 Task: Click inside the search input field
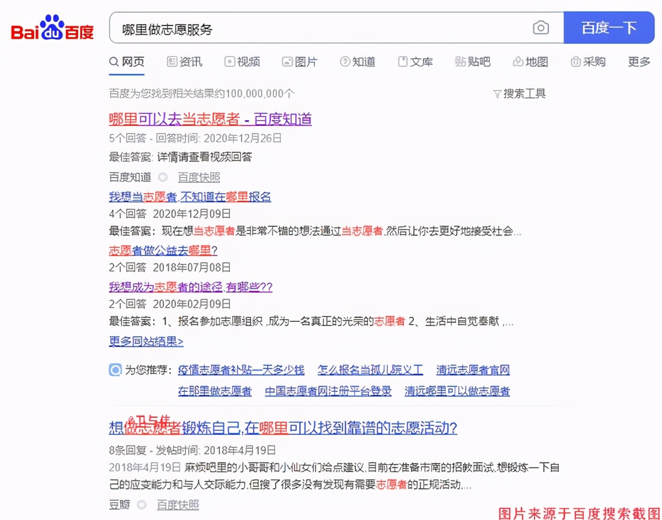276,26
